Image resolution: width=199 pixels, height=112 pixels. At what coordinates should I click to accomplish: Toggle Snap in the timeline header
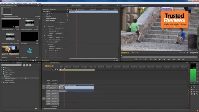pos(53,69)
